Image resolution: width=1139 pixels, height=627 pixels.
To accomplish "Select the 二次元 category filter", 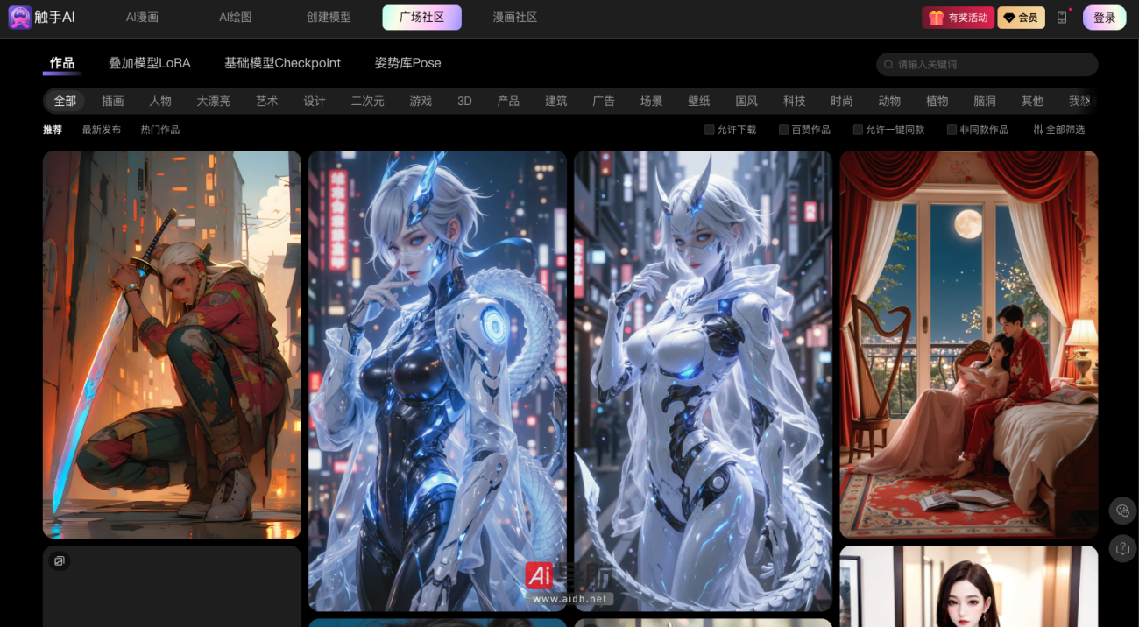I will pyautogui.click(x=368, y=101).
